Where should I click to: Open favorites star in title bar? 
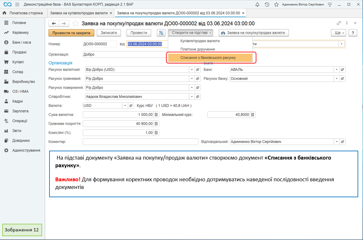click(x=276, y=4)
